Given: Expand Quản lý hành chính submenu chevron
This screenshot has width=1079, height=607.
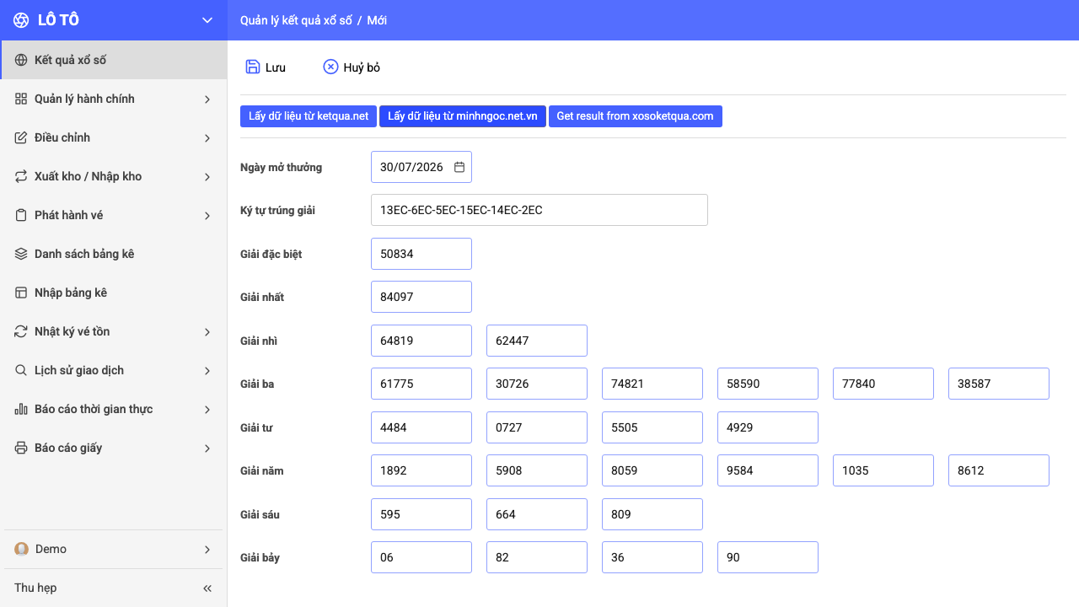Looking at the screenshot, I should (207, 99).
